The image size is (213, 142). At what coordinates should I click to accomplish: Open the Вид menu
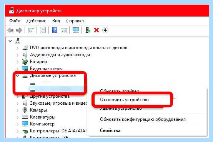[56, 21]
